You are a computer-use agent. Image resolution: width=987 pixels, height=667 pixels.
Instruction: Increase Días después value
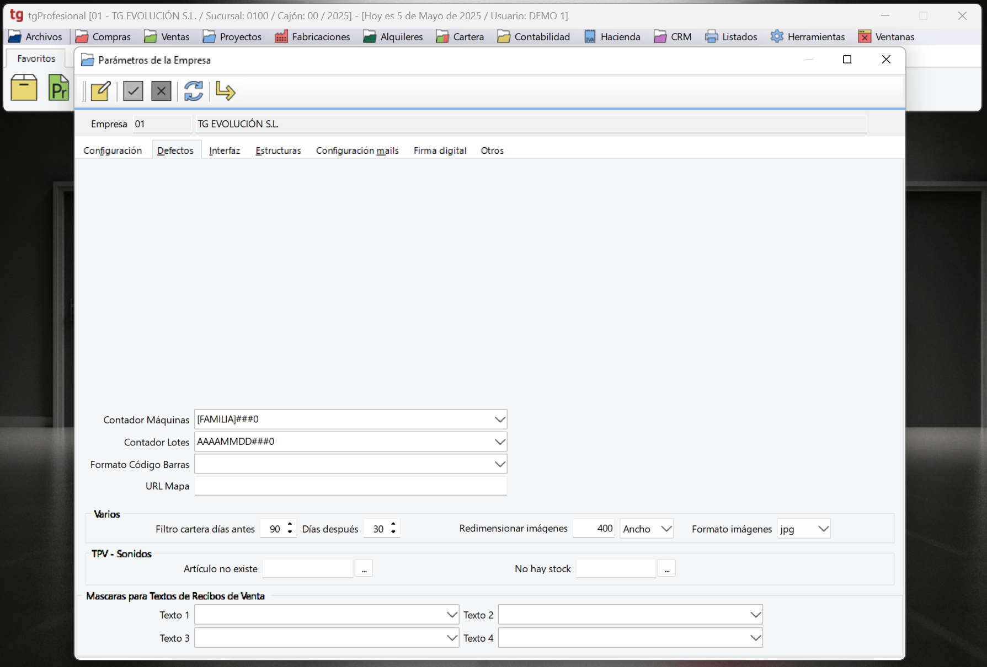point(393,524)
